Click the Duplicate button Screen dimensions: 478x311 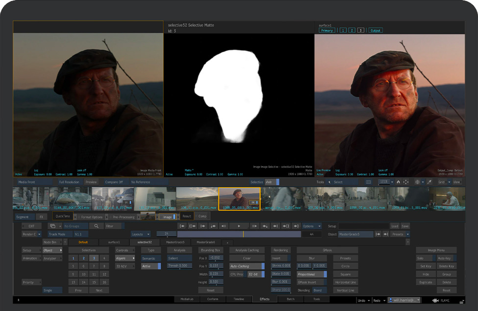[426, 282]
